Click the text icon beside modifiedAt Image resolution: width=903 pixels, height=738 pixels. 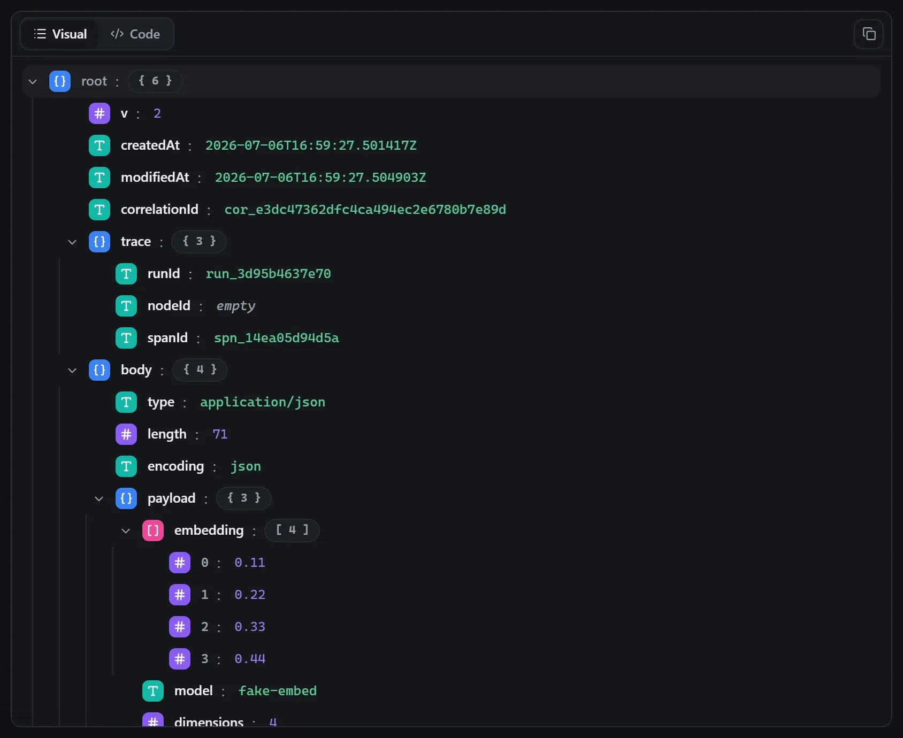[x=100, y=178]
